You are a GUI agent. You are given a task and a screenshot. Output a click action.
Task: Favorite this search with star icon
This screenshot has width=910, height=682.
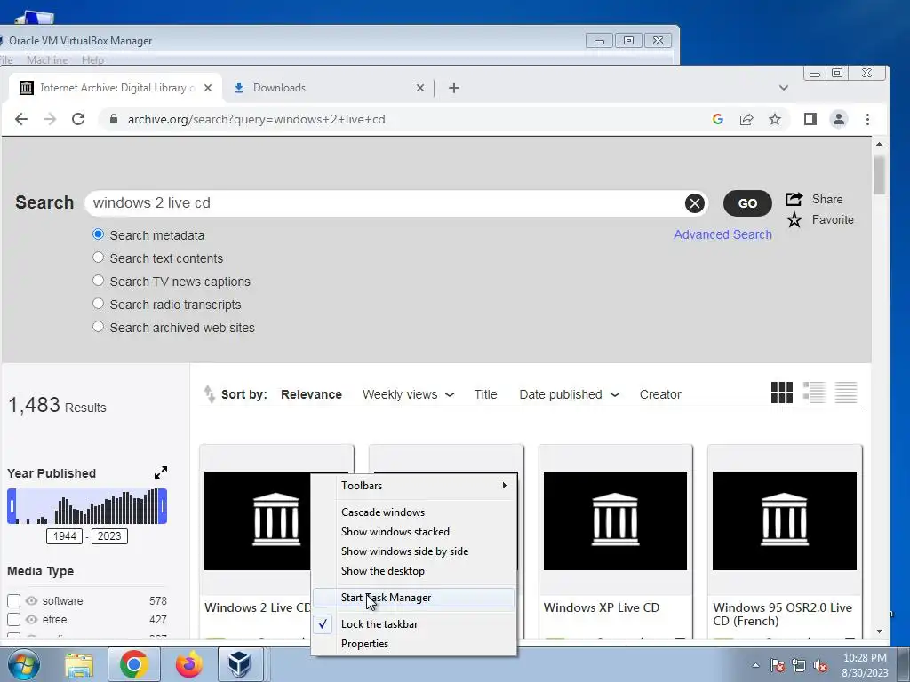click(794, 220)
